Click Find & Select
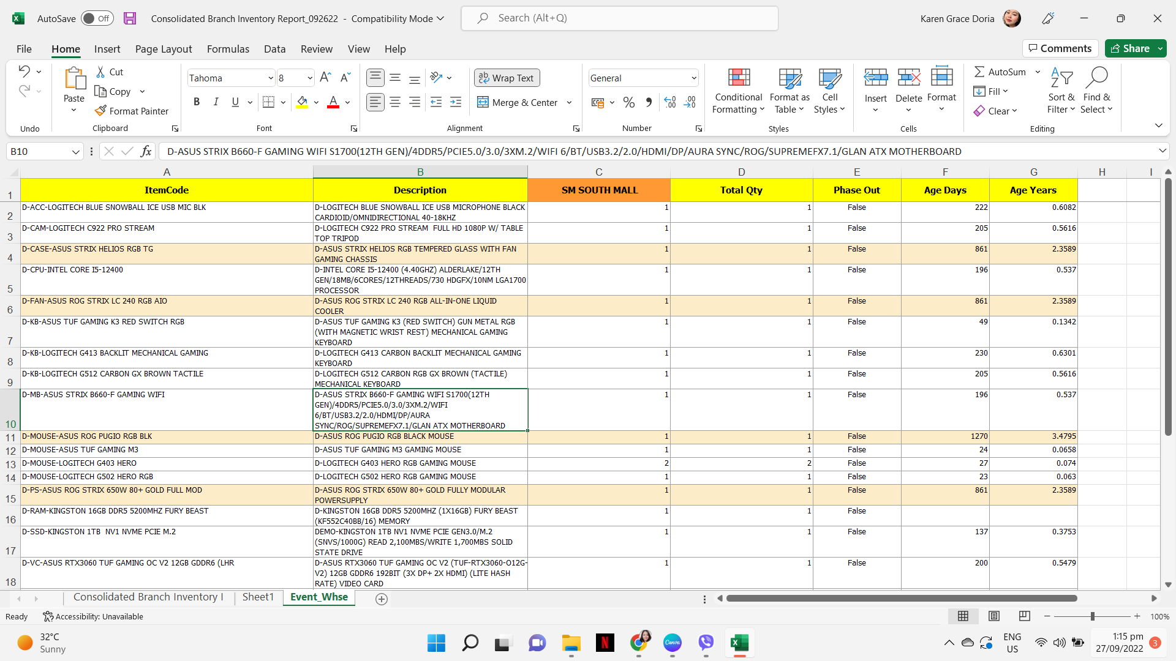The image size is (1176, 661). pyautogui.click(x=1096, y=89)
